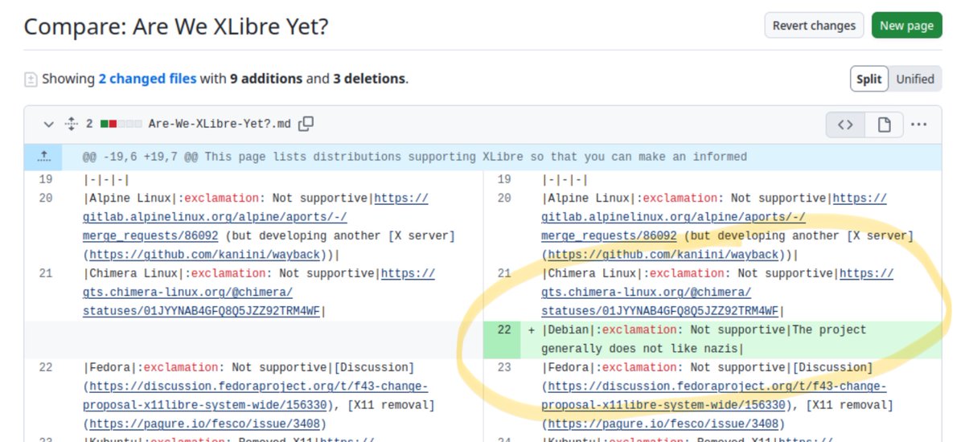This screenshot has height=442, width=965.
Task: Click line number 19 in the left pane
Action: tap(46, 179)
